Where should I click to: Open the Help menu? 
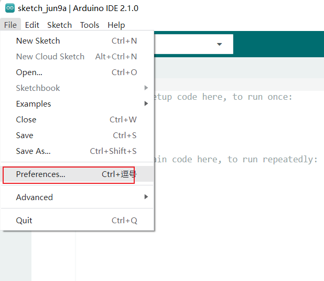(116, 25)
